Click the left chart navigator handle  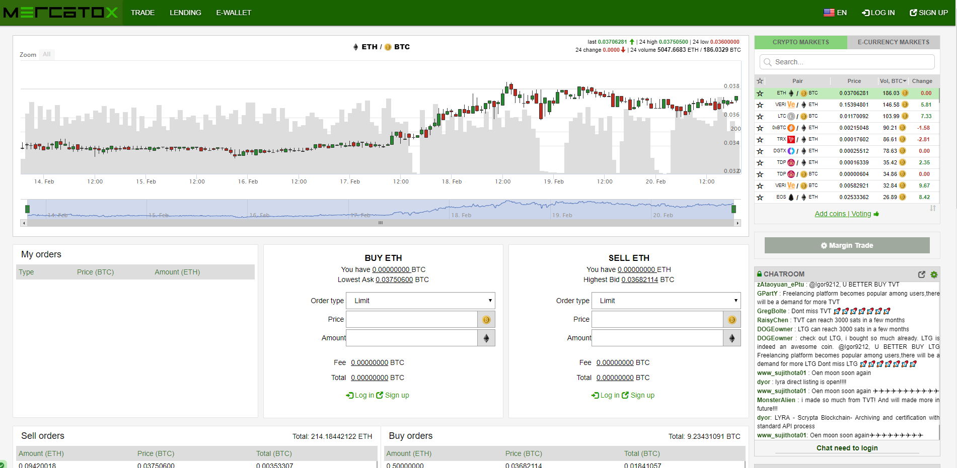pos(27,209)
